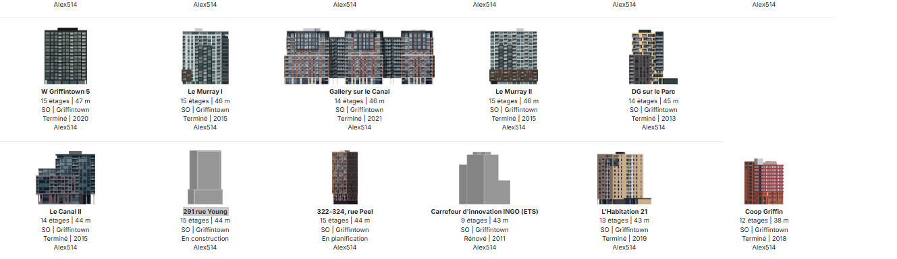Select the Le Murray II building drawing

[514, 57]
